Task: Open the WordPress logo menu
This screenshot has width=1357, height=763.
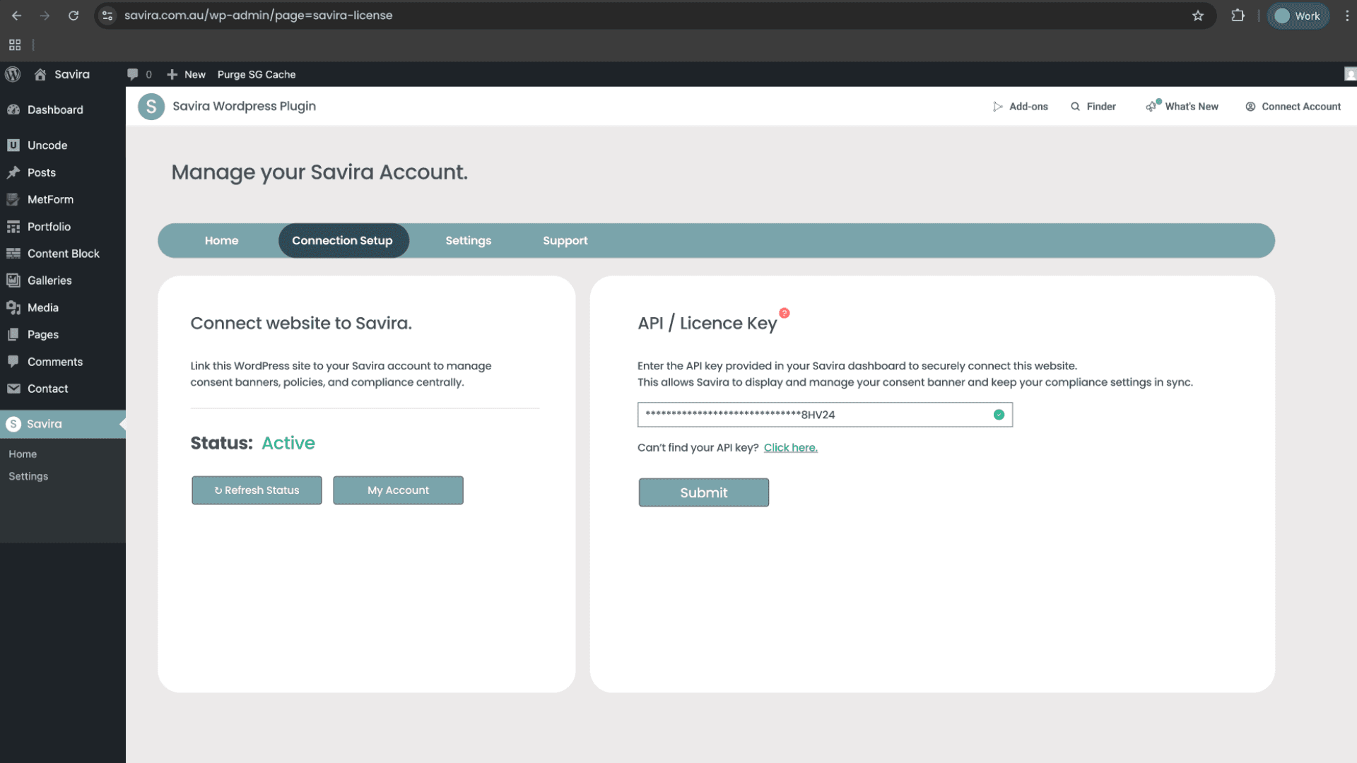Action: 13,74
